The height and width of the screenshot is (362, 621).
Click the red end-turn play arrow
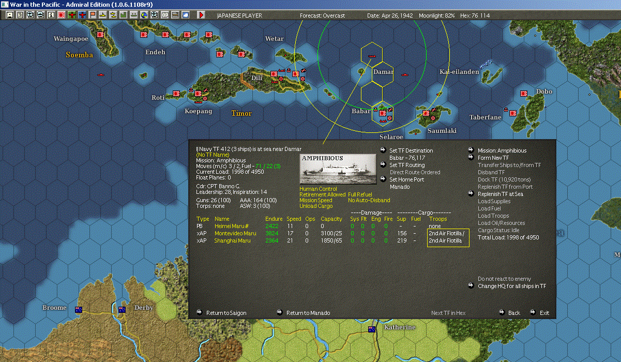tap(201, 15)
